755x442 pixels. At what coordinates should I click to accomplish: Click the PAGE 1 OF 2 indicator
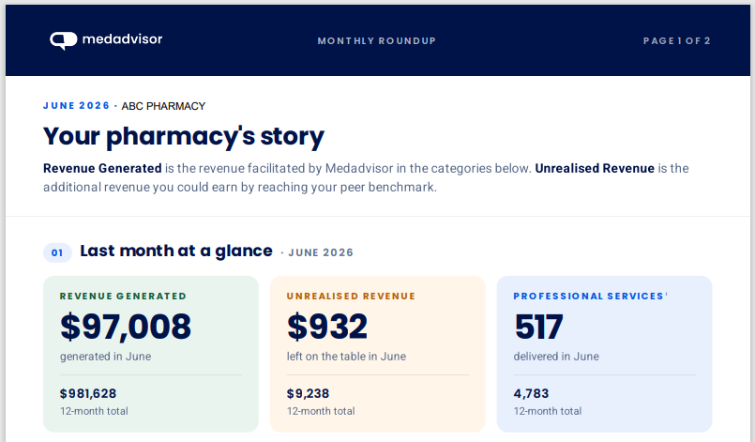click(x=676, y=41)
